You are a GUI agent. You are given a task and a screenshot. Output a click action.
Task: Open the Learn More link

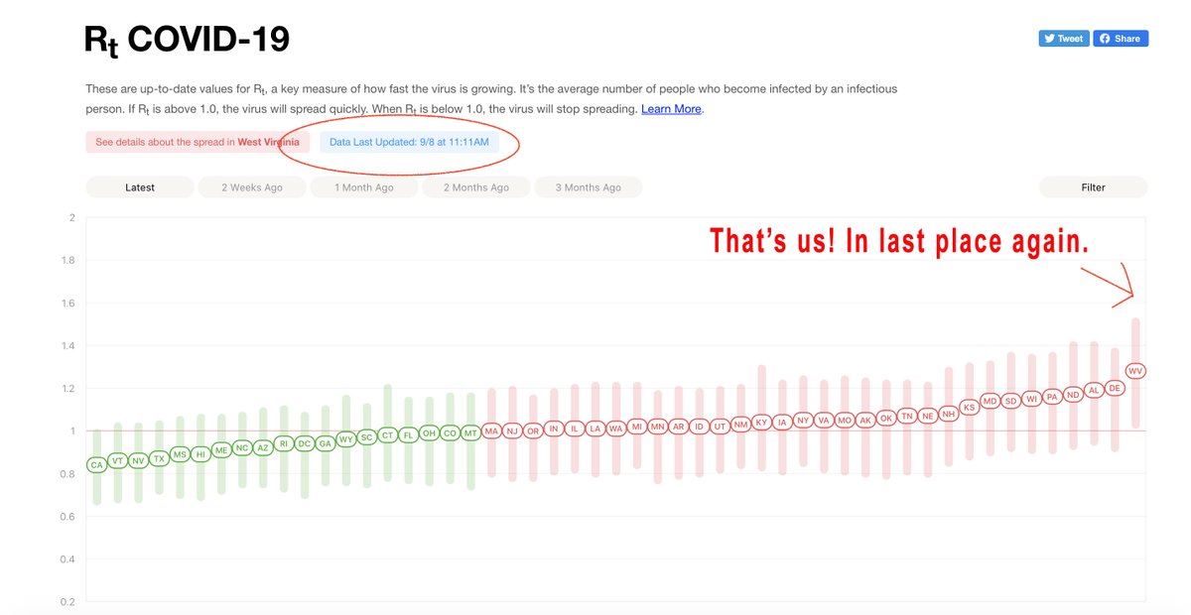coord(671,109)
